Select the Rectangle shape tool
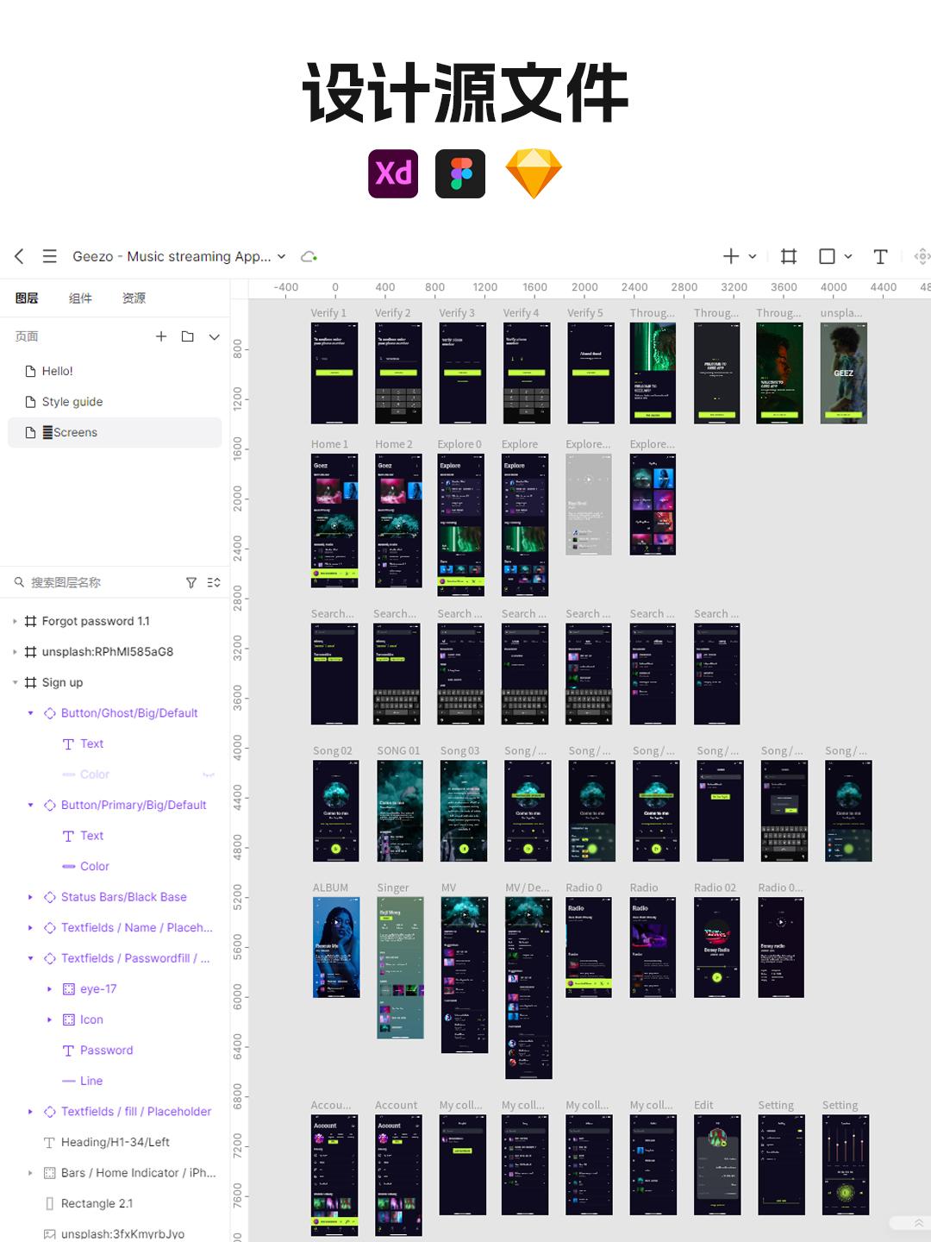The image size is (931, 1242). (x=827, y=256)
